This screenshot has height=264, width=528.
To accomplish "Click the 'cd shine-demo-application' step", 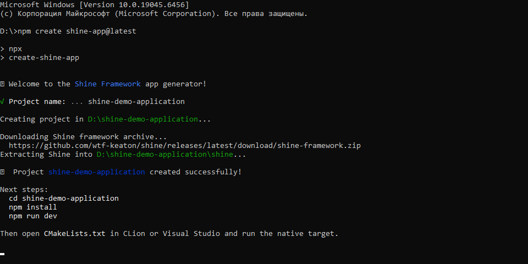I will click(64, 199).
